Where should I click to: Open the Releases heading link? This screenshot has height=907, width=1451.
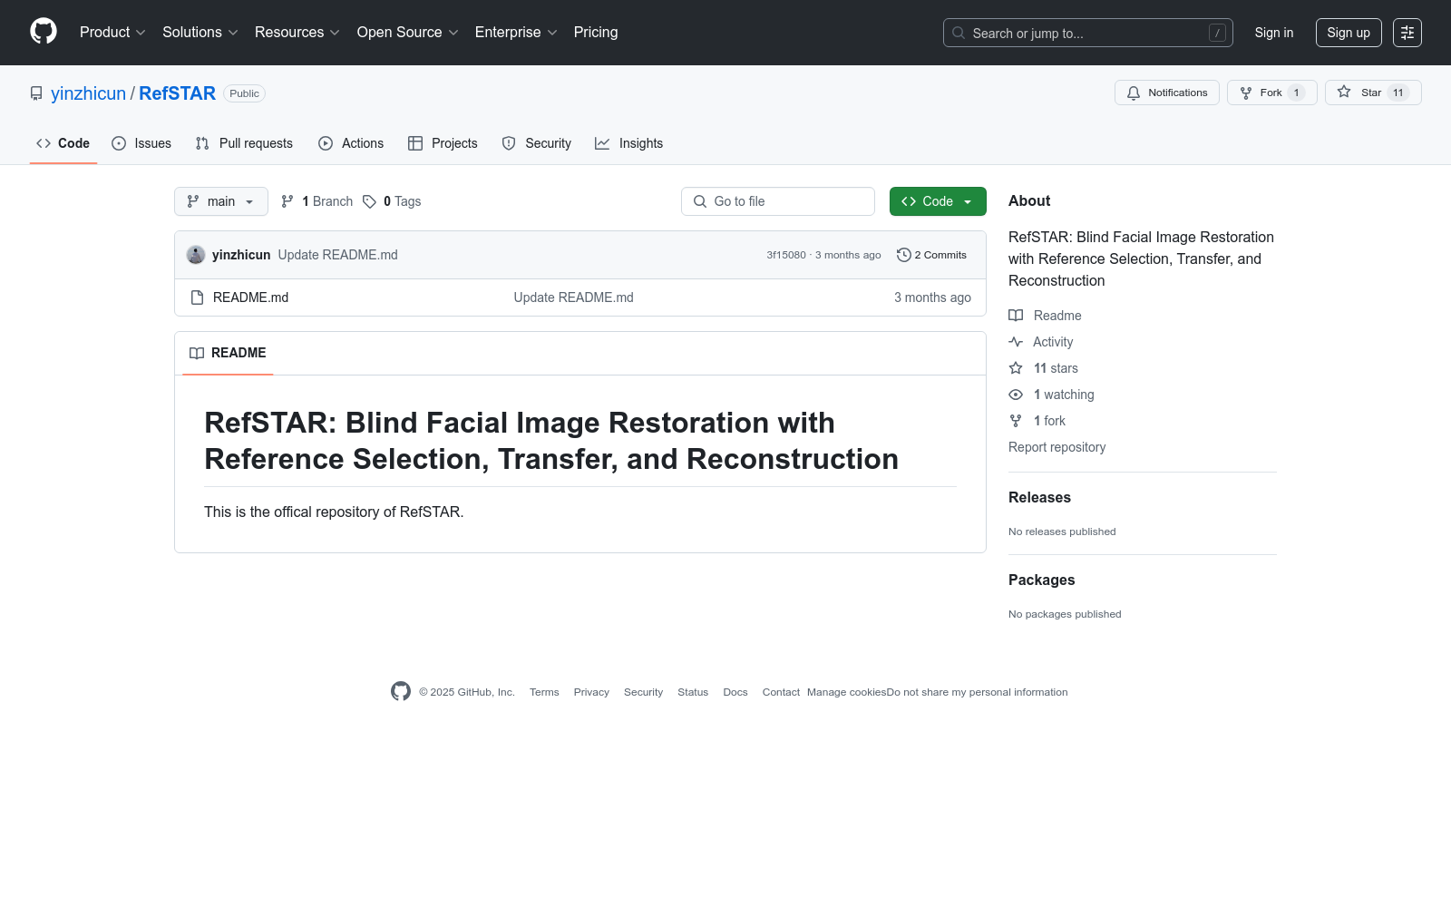coord(1039,497)
